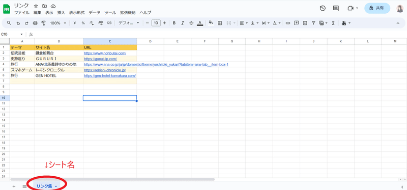Open the あ input tools dropdown
The height and width of the screenshot is (190, 407).
pyautogui.click(x=346, y=23)
